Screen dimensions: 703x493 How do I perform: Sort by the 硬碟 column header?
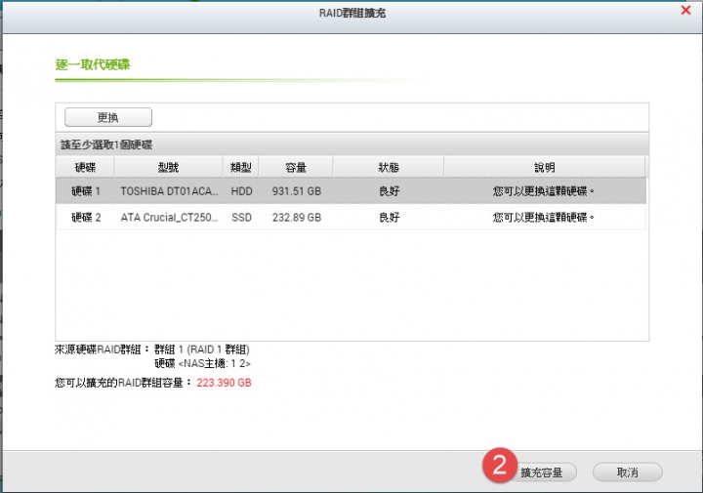coord(85,167)
